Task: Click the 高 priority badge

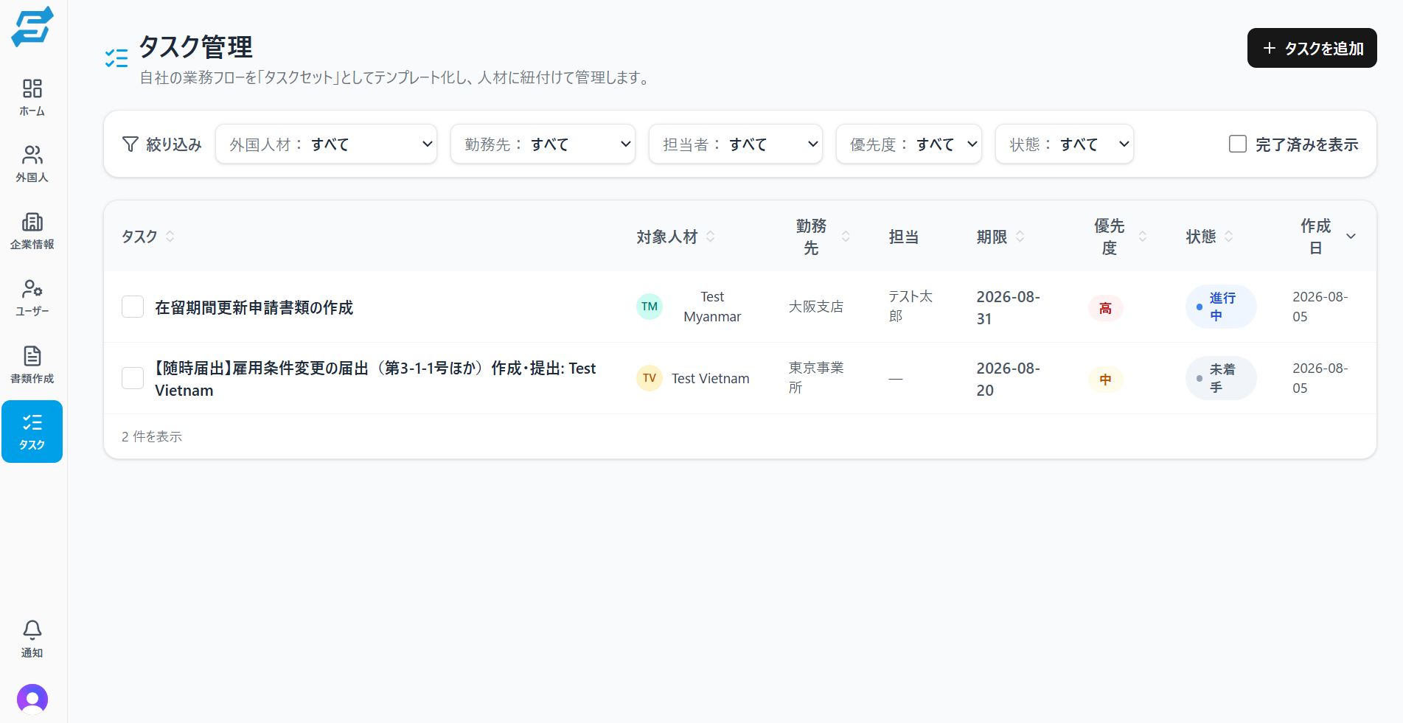Action: click(1106, 308)
